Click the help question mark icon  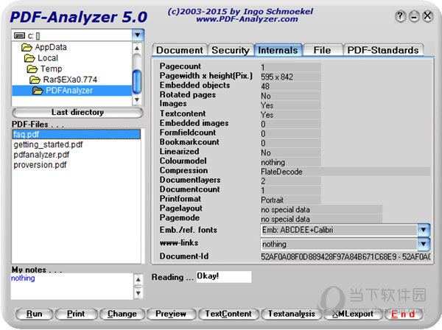[x=401, y=16]
